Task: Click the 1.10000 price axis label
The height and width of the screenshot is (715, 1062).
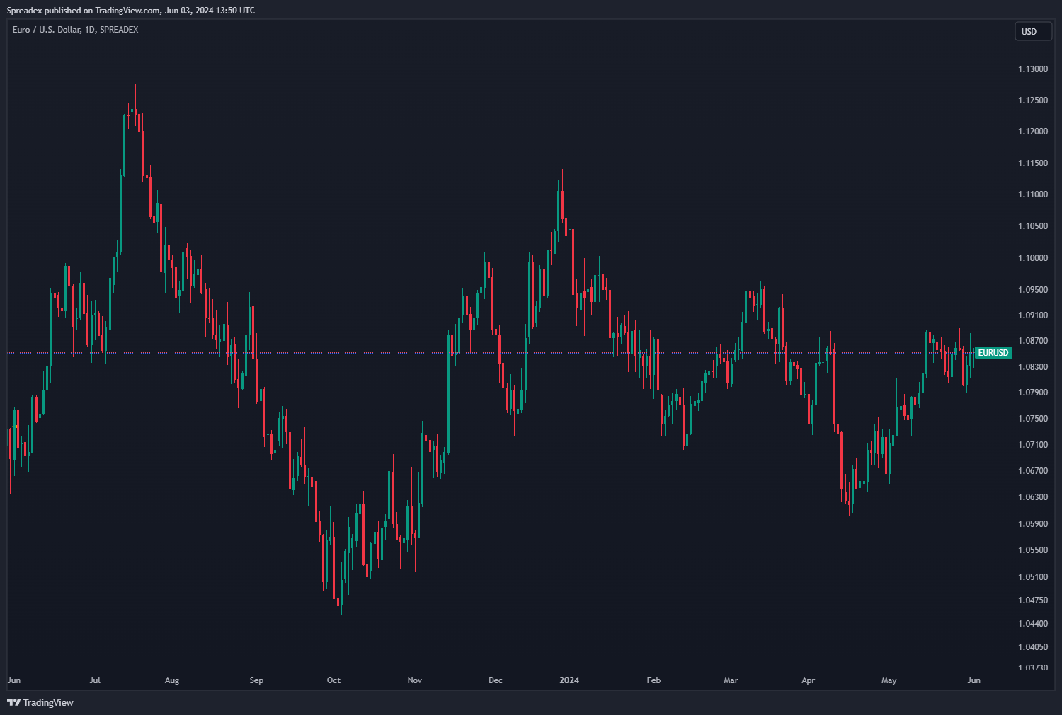Action: point(1033,258)
